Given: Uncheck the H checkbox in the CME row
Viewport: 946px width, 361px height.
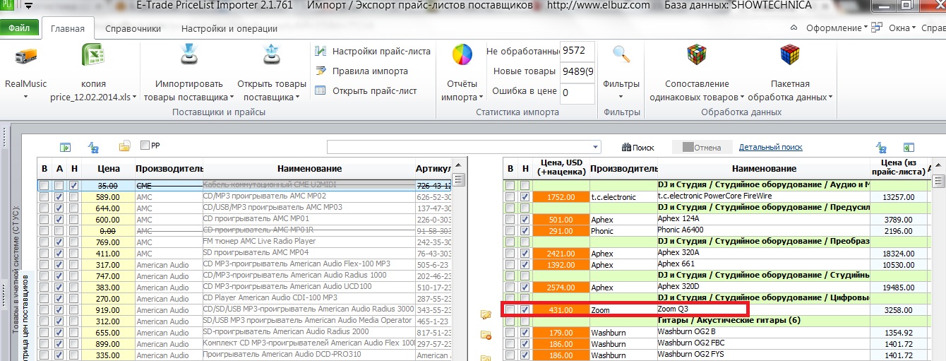Looking at the screenshot, I should click(x=73, y=186).
